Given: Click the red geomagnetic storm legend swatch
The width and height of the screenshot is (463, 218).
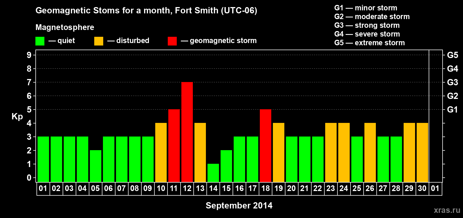Looking at the screenshot, I should (x=172, y=41).
